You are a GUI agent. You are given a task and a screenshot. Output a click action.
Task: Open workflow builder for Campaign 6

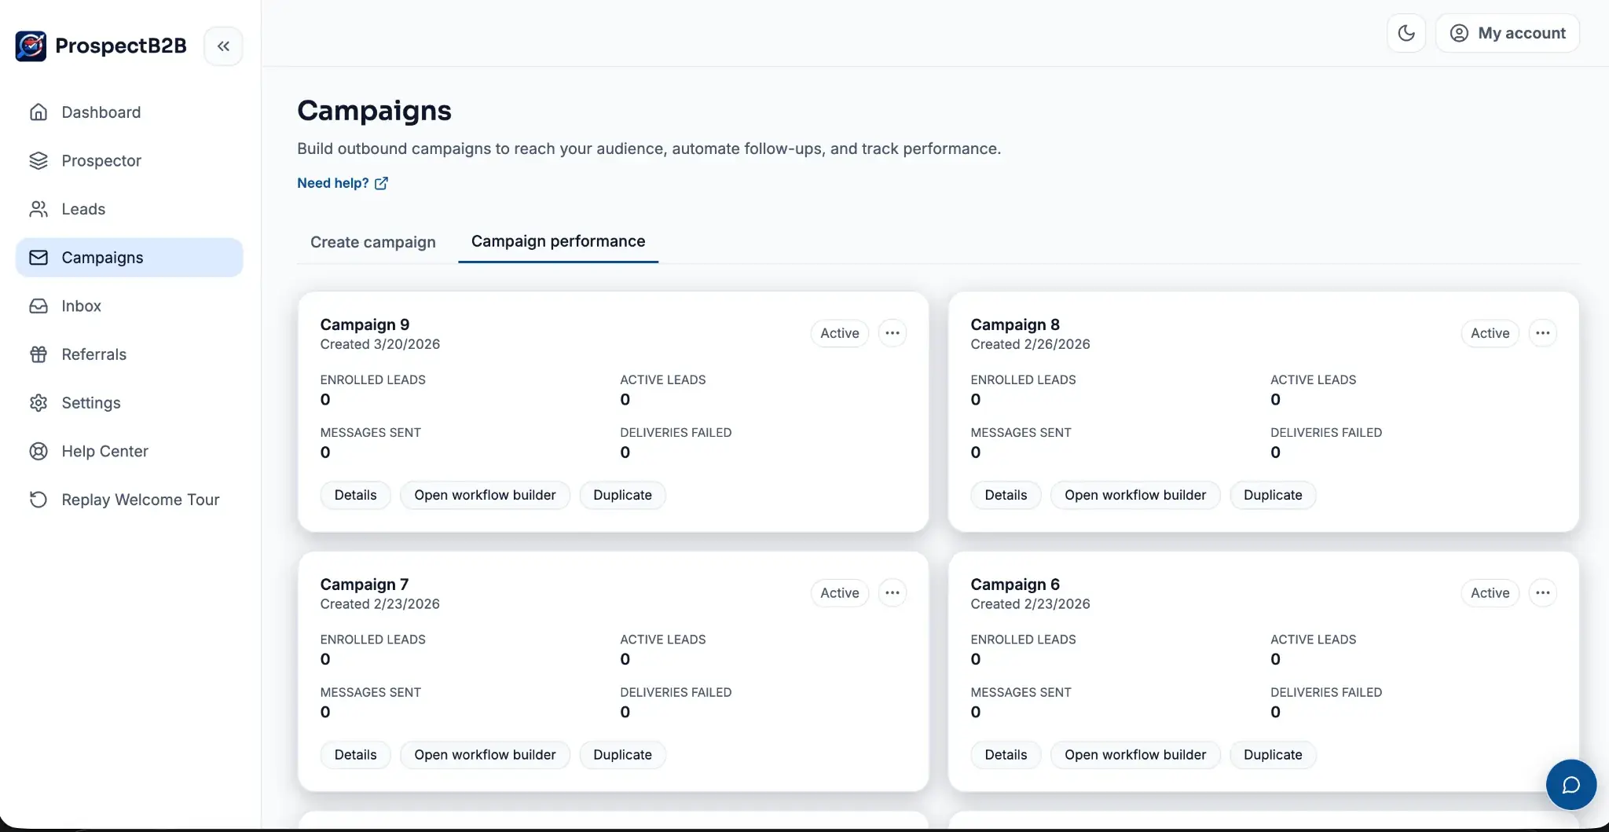click(x=1135, y=755)
